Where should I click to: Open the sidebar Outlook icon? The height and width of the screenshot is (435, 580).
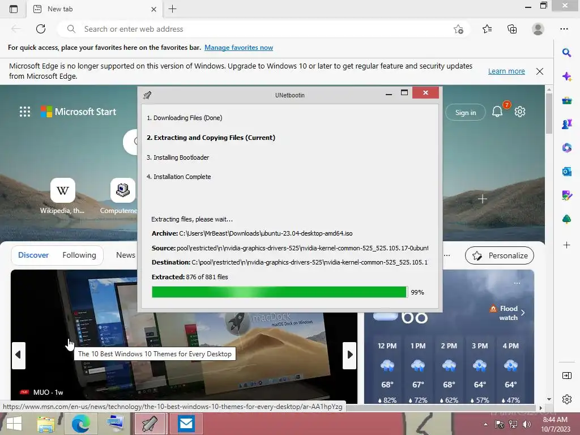(566, 172)
